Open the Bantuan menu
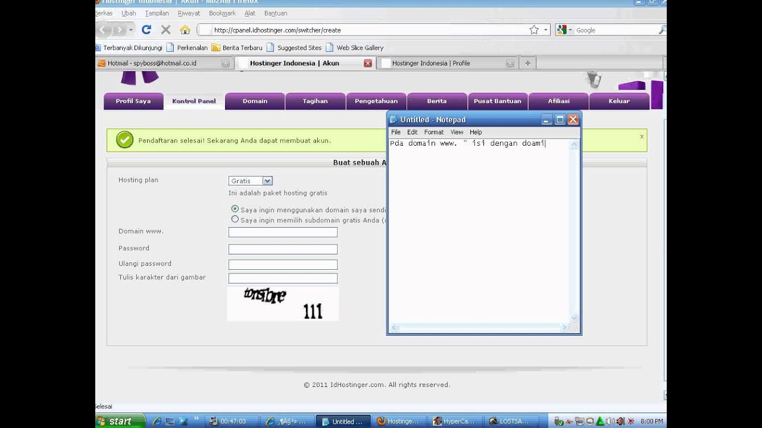762x428 pixels. click(276, 13)
